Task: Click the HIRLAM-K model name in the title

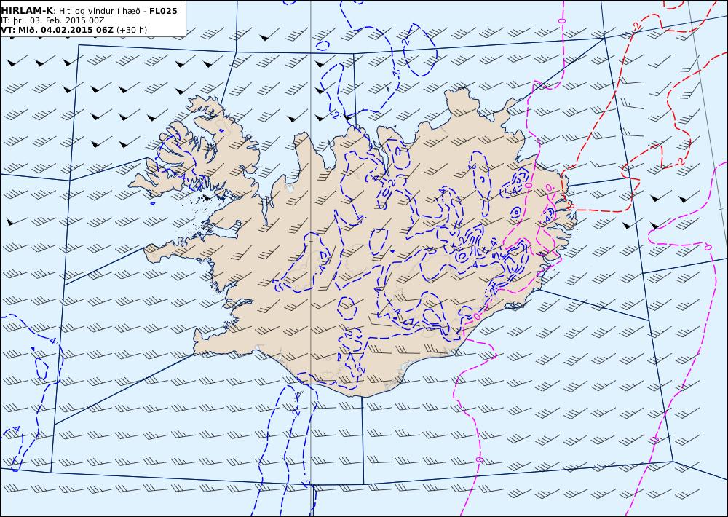Action: 27,11
